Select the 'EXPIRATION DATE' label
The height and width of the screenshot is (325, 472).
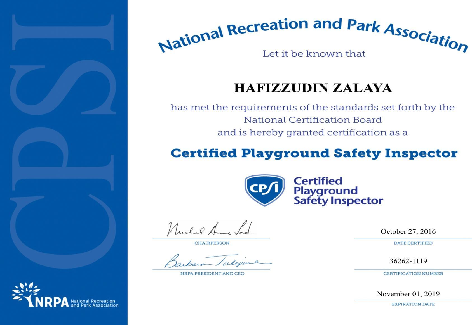(x=413, y=304)
